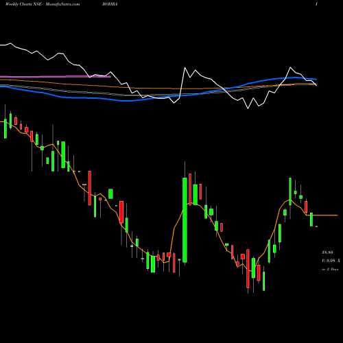
Task: Select the "V: 0.98 X" volume reading
Action: click(331, 261)
